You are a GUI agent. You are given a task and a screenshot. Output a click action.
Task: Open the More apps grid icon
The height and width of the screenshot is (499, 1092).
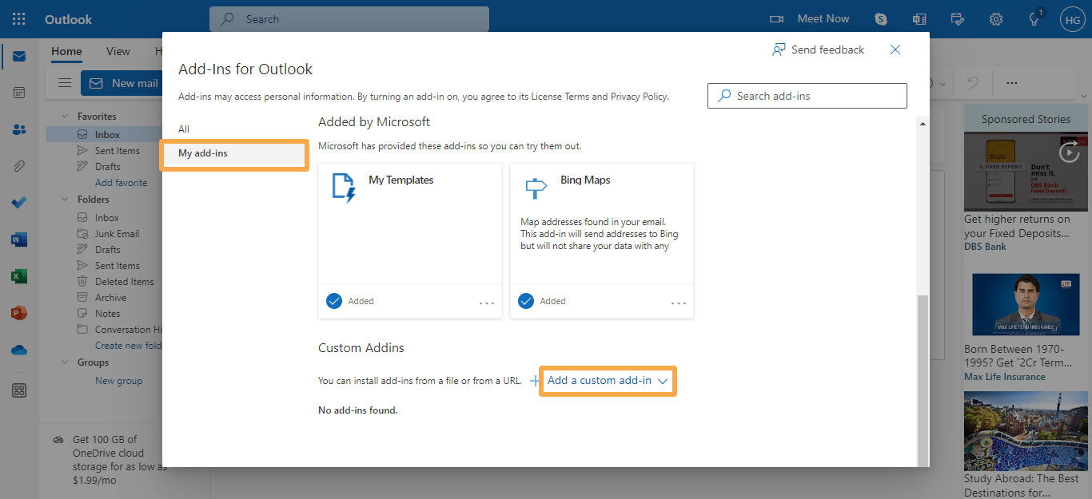coord(19,390)
